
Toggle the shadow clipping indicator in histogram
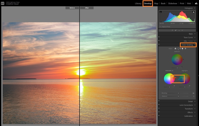pyautogui.click(x=161, y=12)
